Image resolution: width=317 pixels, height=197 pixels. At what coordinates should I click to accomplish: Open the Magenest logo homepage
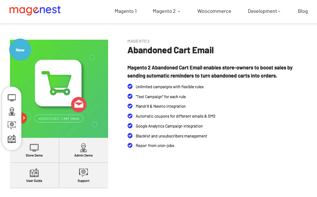tap(35, 10)
